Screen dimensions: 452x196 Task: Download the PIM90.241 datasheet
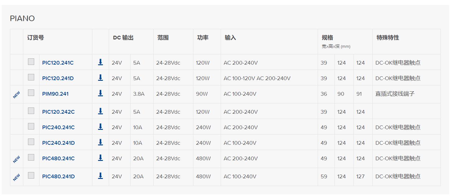100,93
